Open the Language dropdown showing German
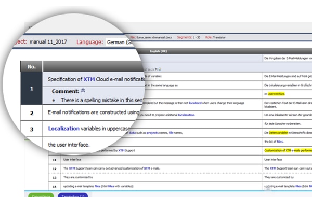The width and height of the screenshot is (312, 197). click(x=120, y=42)
